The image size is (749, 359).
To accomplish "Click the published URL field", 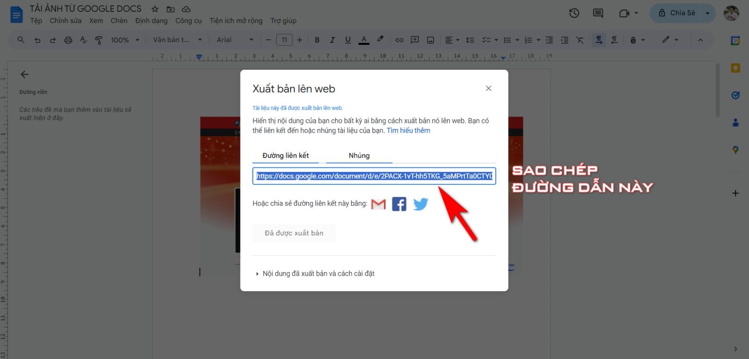I will [374, 176].
